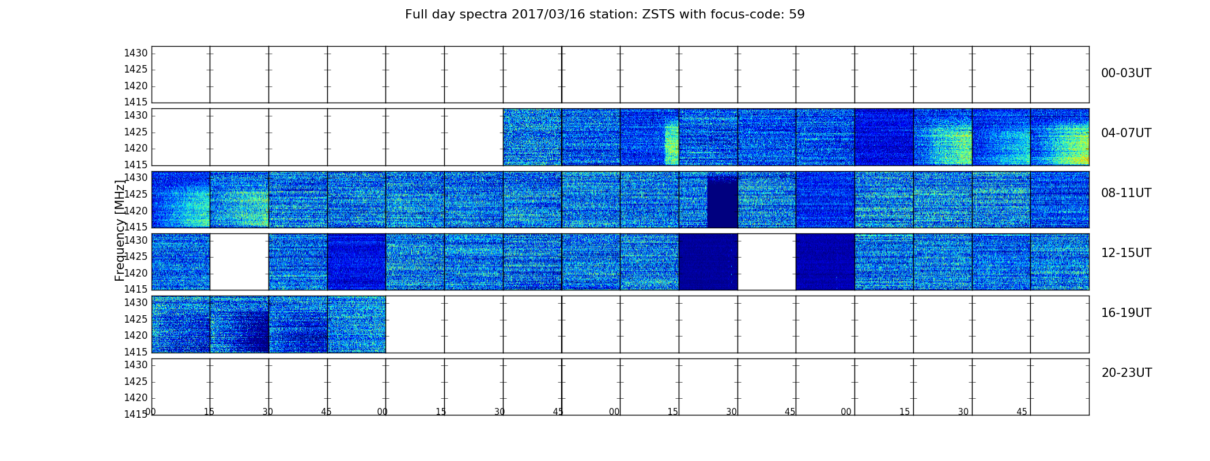Click the 1430 tick of the 16-19UT row

pos(136,303)
